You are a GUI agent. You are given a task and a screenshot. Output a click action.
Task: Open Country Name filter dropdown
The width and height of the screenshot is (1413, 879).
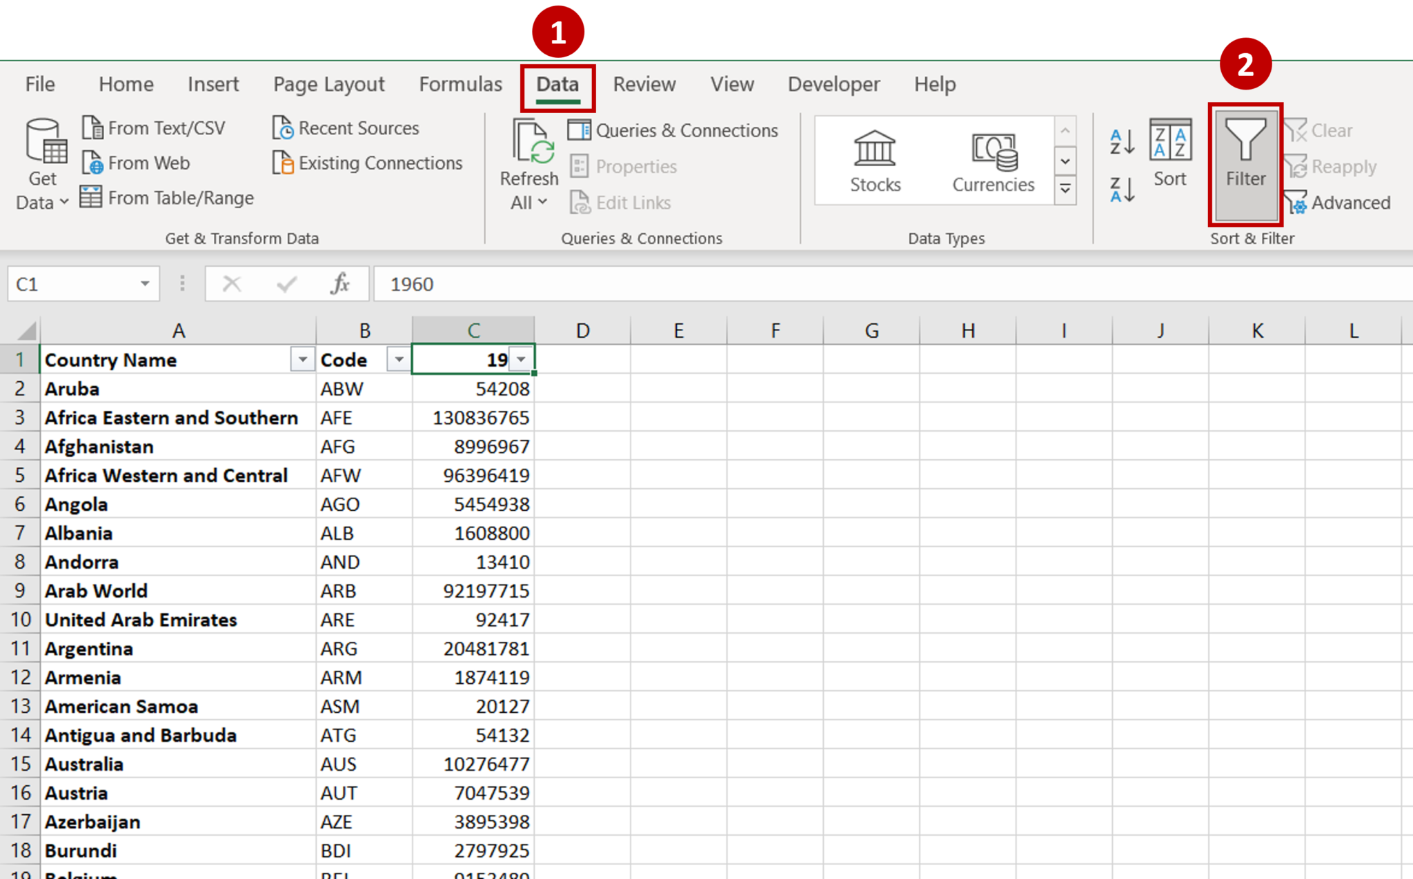coord(302,360)
